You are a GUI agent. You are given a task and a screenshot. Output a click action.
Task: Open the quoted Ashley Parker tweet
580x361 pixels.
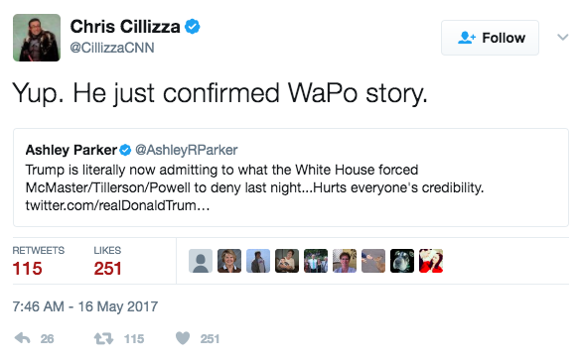pos(291,178)
